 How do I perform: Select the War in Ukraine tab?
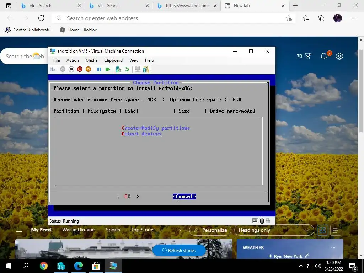79,230
